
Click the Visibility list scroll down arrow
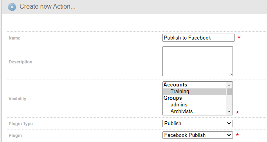(x=229, y=111)
